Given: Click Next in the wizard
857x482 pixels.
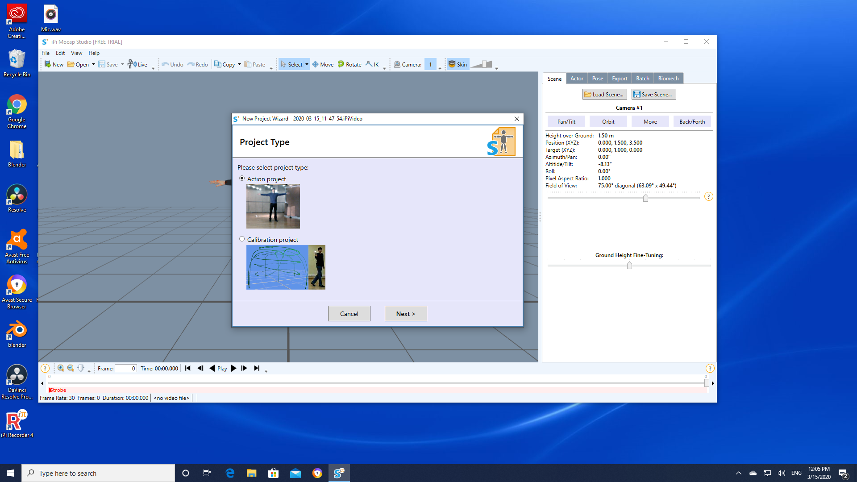Looking at the screenshot, I should coord(406,314).
